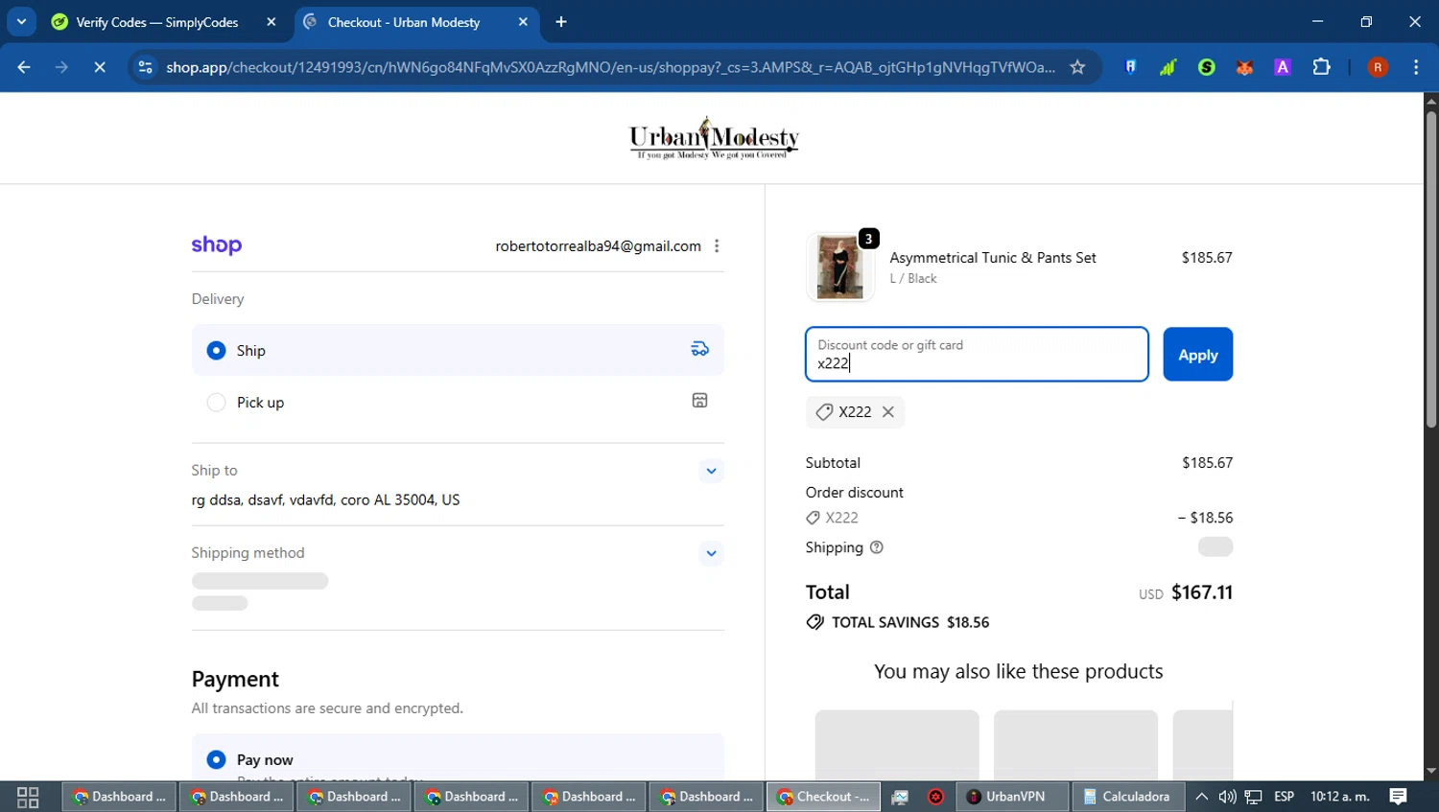The image size is (1439, 812).
Task: Click the Shop Pay logo
Action: click(x=217, y=245)
